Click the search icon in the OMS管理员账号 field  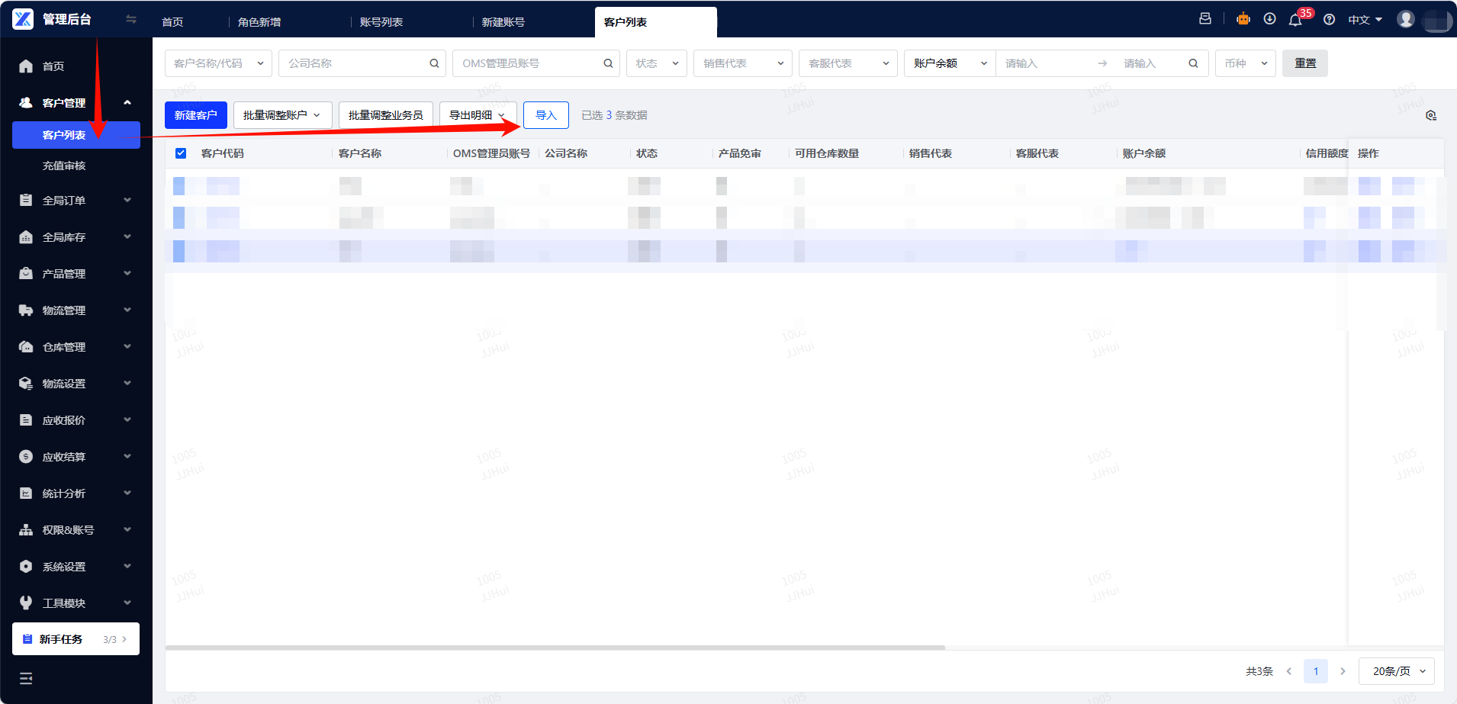608,63
